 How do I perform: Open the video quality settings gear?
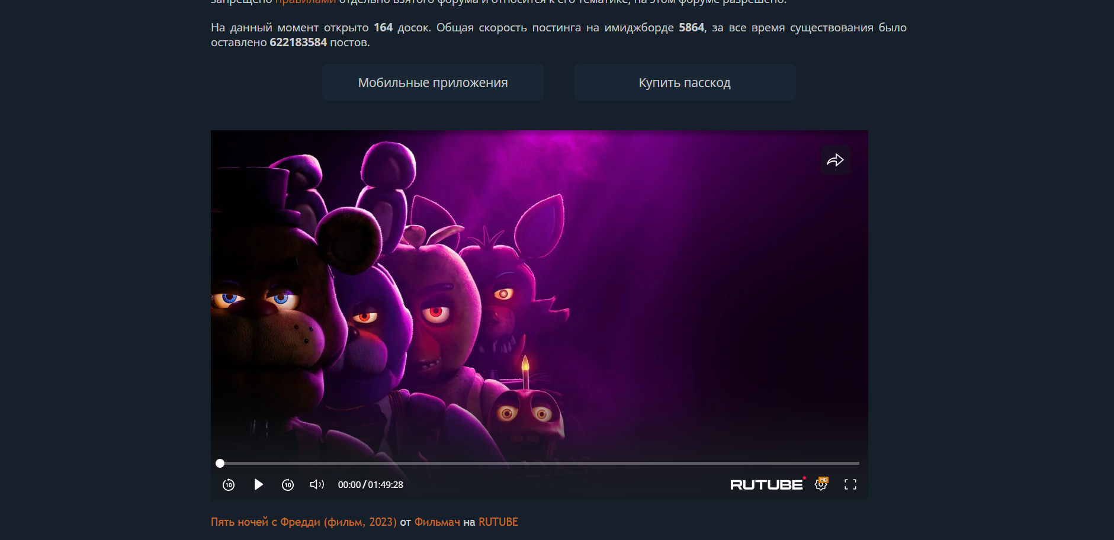pyautogui.click(x=821, y=484)
